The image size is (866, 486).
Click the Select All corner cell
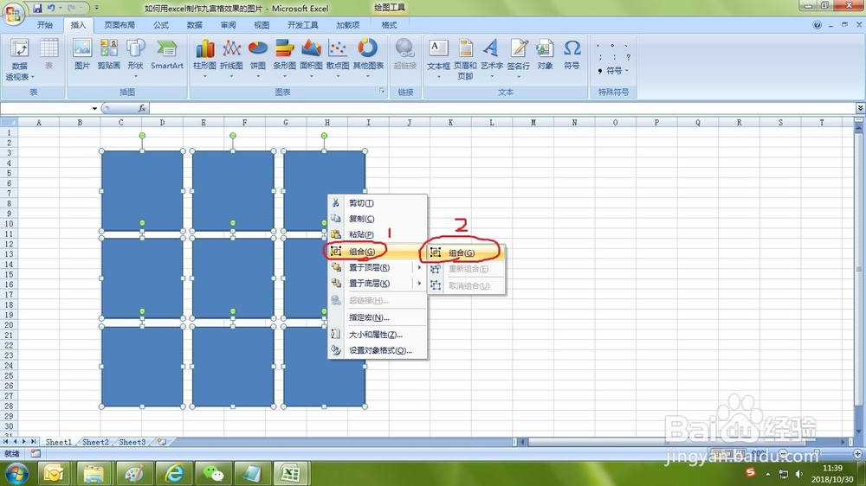click(x=9, y=123)
